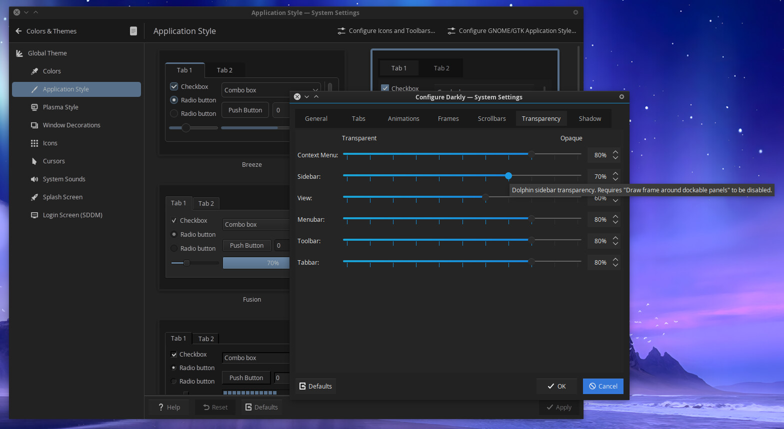This screenshot has width=784, height=429.
Task: Click Configure Icons and Toolbars button
Action: (x=386, y=31)
